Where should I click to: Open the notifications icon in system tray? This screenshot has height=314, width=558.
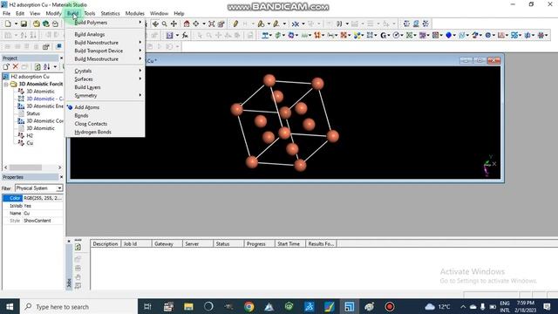click(x=547, y=306)
